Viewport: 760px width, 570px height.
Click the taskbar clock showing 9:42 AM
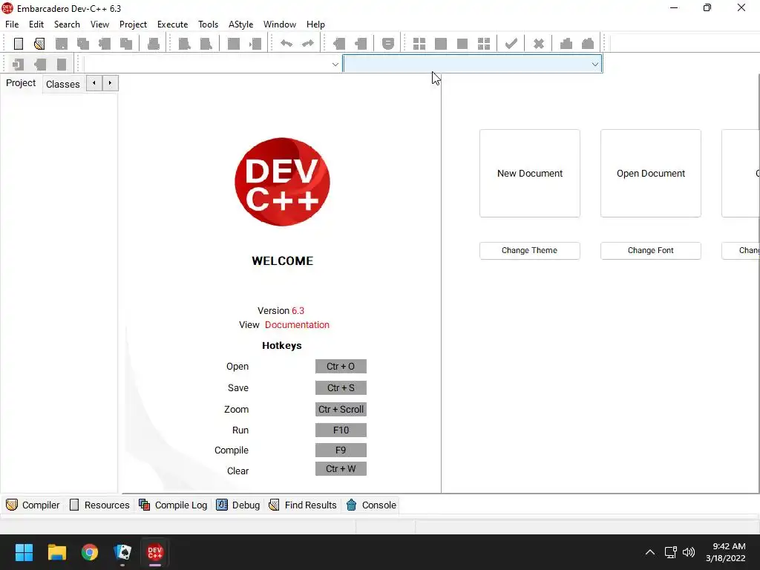[729, 546]
